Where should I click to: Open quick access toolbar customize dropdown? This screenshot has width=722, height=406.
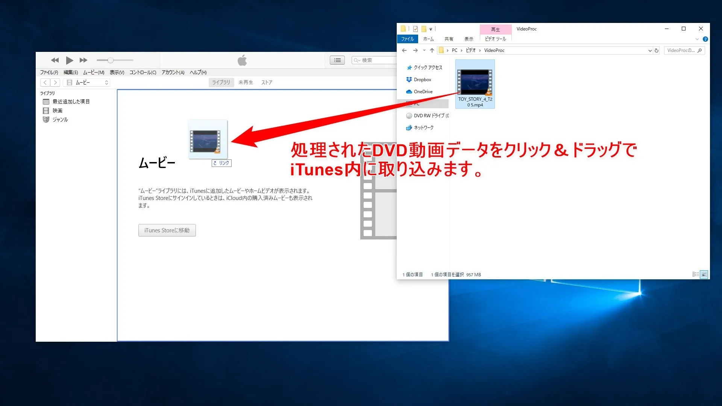coord(431,29)
